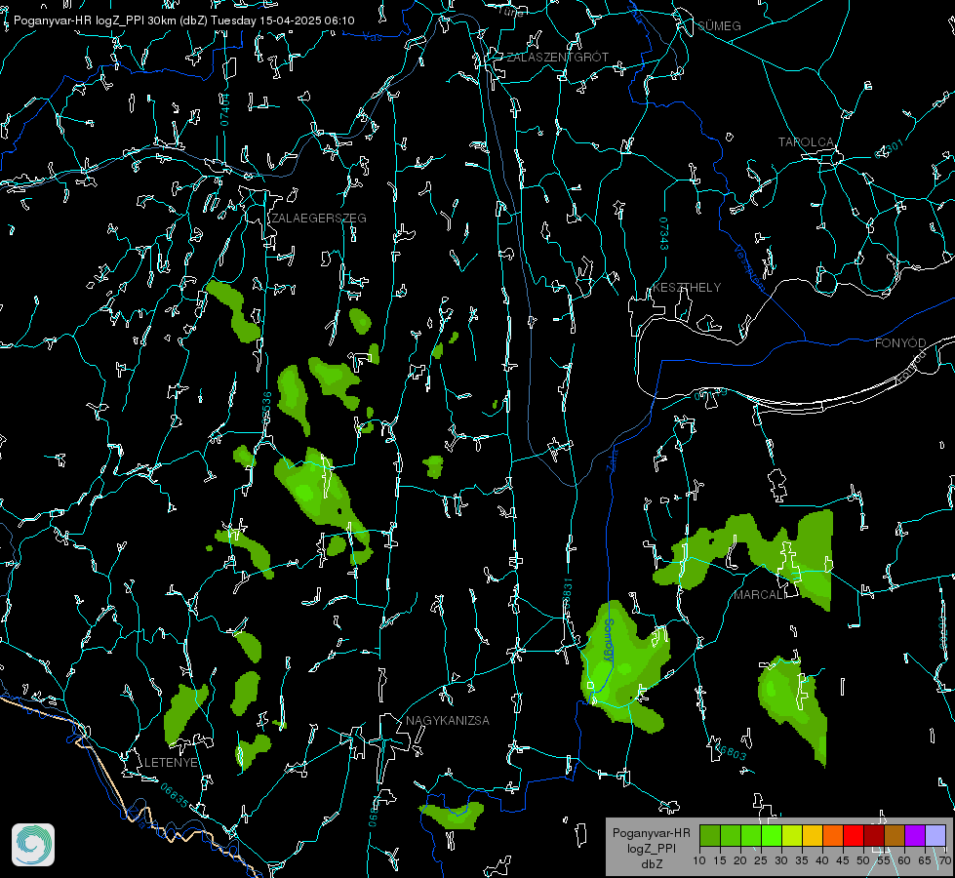This screenshot has height=878, width=955.
Task: Pick the yellow 35 dBZ legend swatch
Action: pyautogui.click(x=813, y=835)
